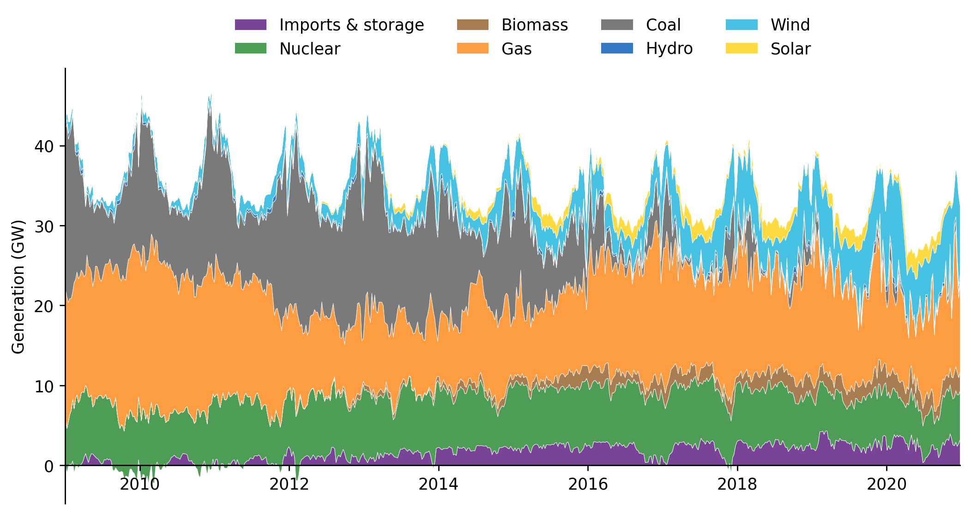Select the 2014 x-axis tick label
971x515 pixels.
[439, 484]
